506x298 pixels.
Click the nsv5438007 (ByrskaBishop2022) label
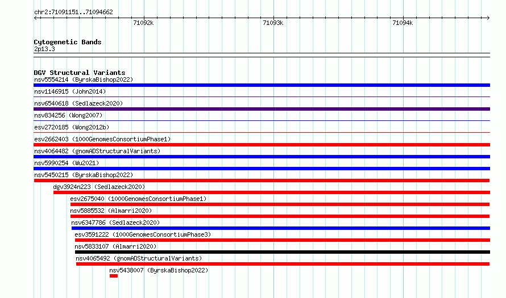[x=159, y=270]
